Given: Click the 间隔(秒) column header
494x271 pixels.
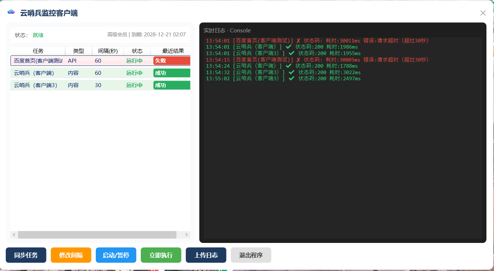Looking at the screenshot, I should tap(108, 51).
